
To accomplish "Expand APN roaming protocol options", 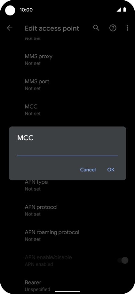I will (x=67, y=235).
